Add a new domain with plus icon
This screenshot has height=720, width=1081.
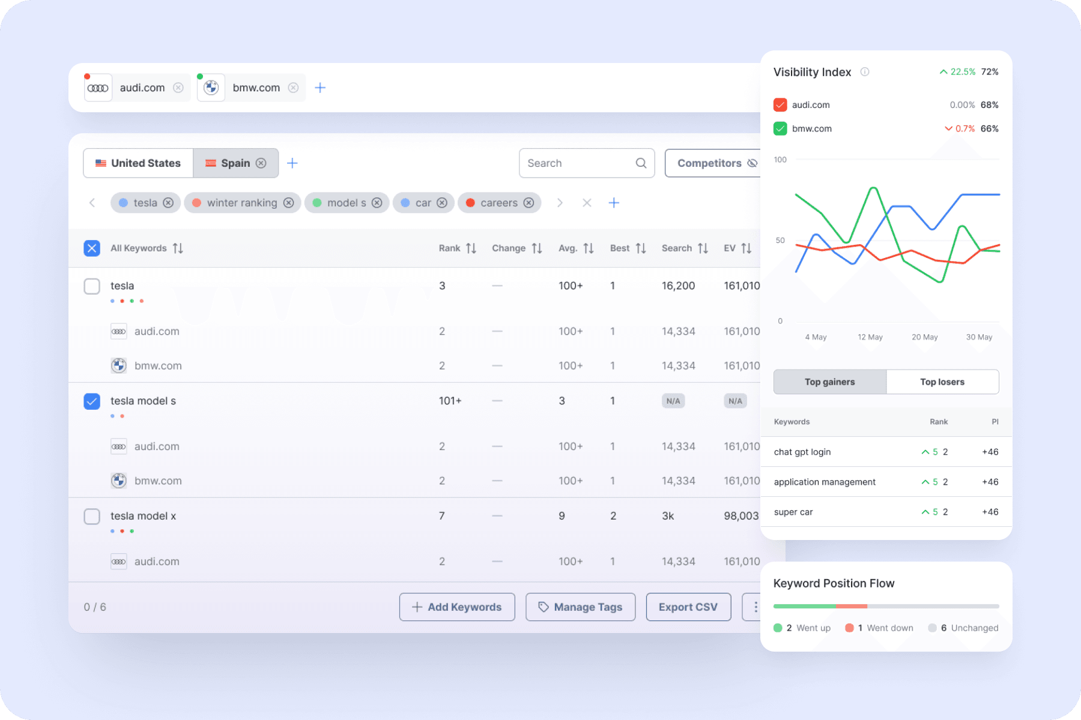[321, 88]
